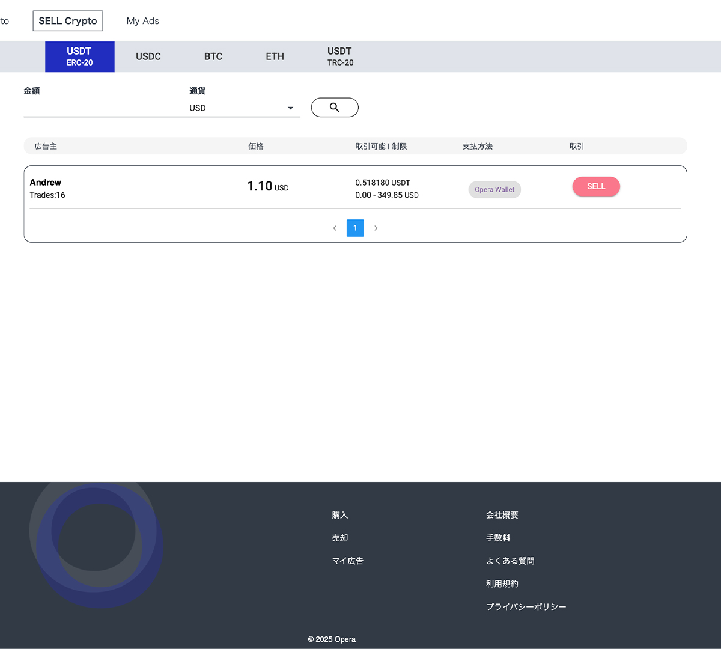Viewport: 721px width, 649px height.
Task: Open advertiser Andrew's profile
Action: point(46,183)
